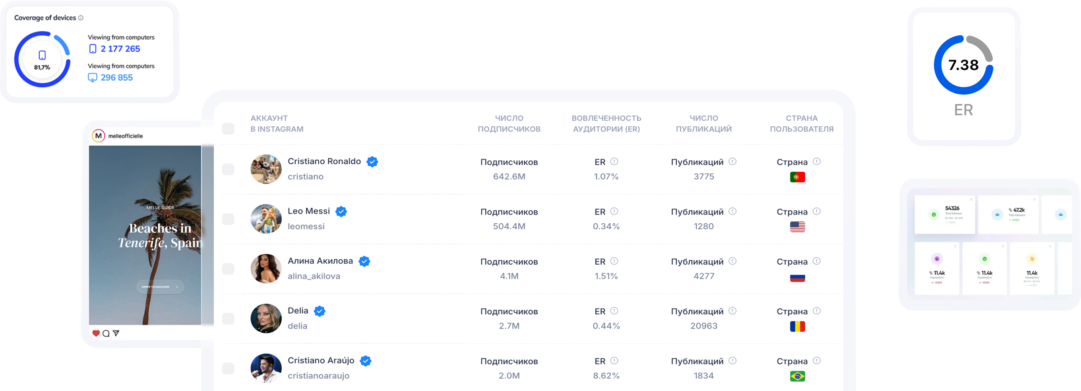Screen dimensions: 1081x391
Task: Sort by the Число подписчиков column header
Action: [509, 123]
